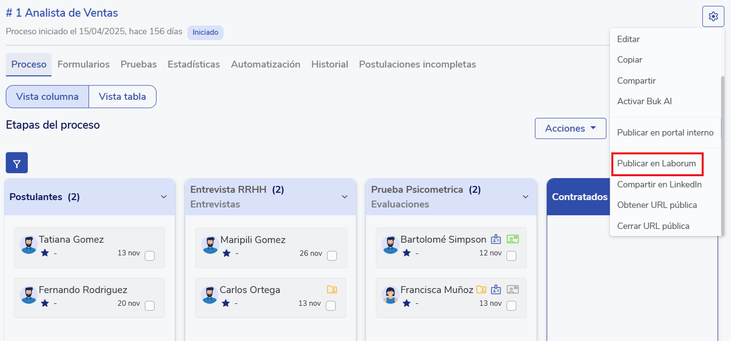Image resolution: width=731 pixels, height=341 pixels.
Task: Click the avatar of Francisca Muñoz
Action: coord(390,294)
